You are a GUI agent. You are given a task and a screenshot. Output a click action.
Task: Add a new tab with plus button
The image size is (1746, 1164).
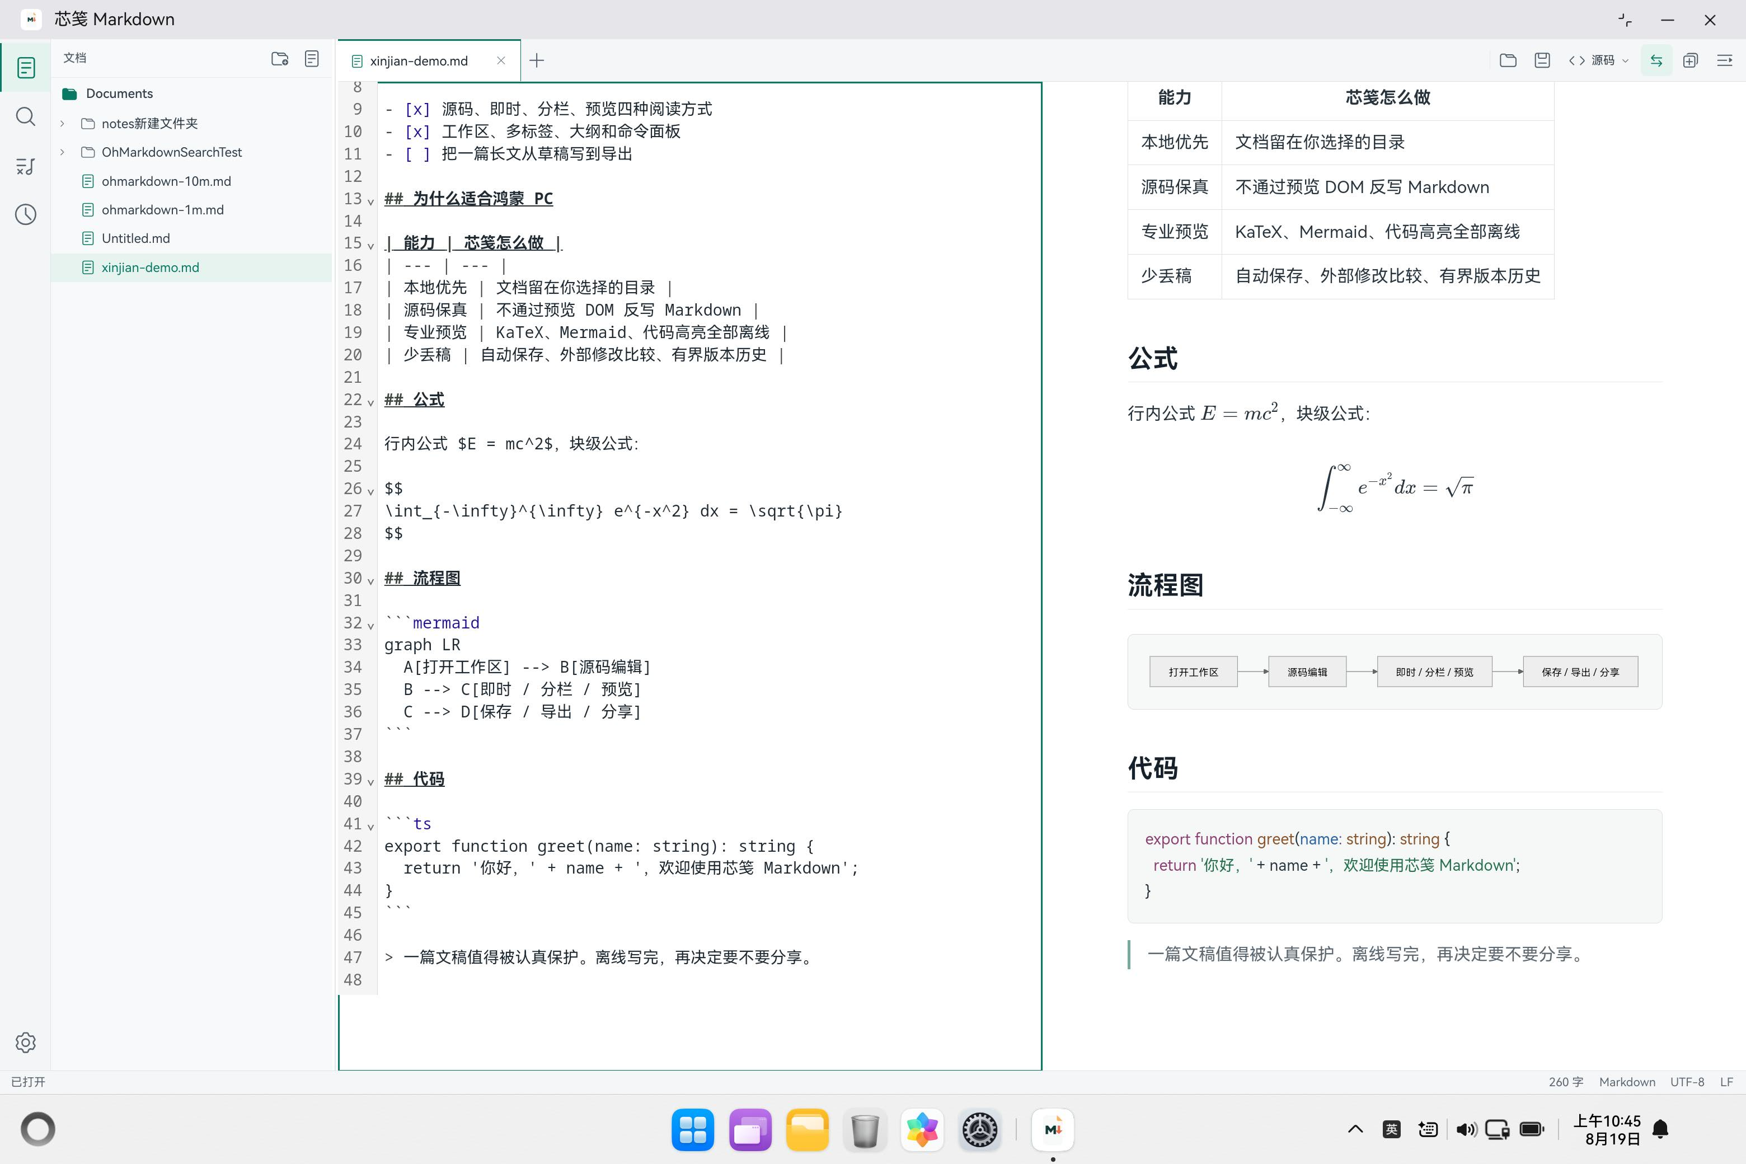pyautogui.click(x=537, y=60)
